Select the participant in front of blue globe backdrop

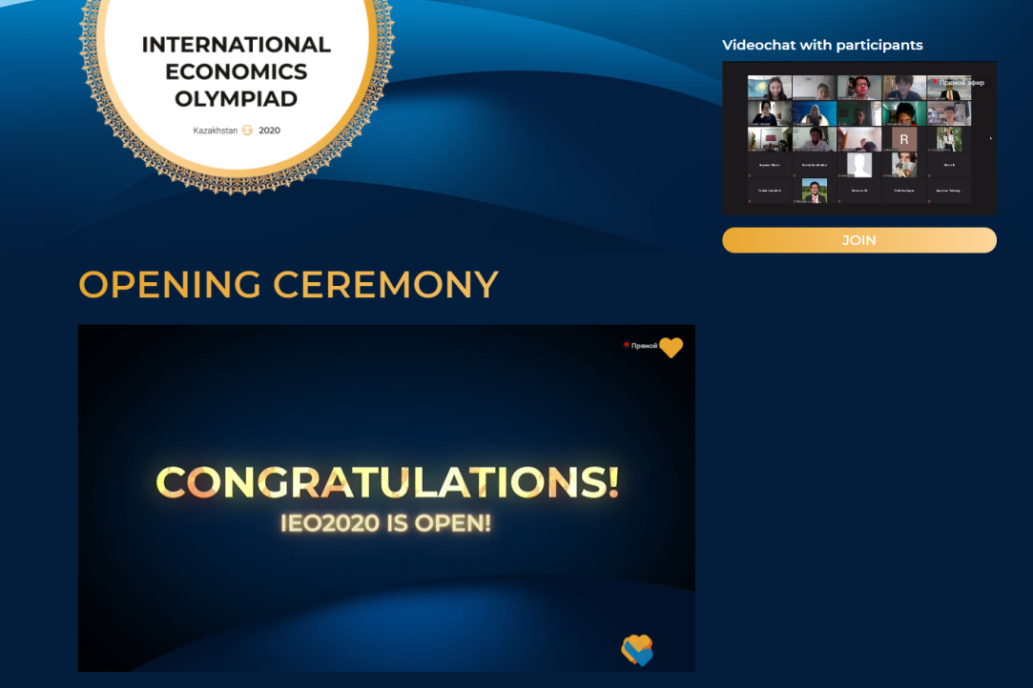click(814, 114)
